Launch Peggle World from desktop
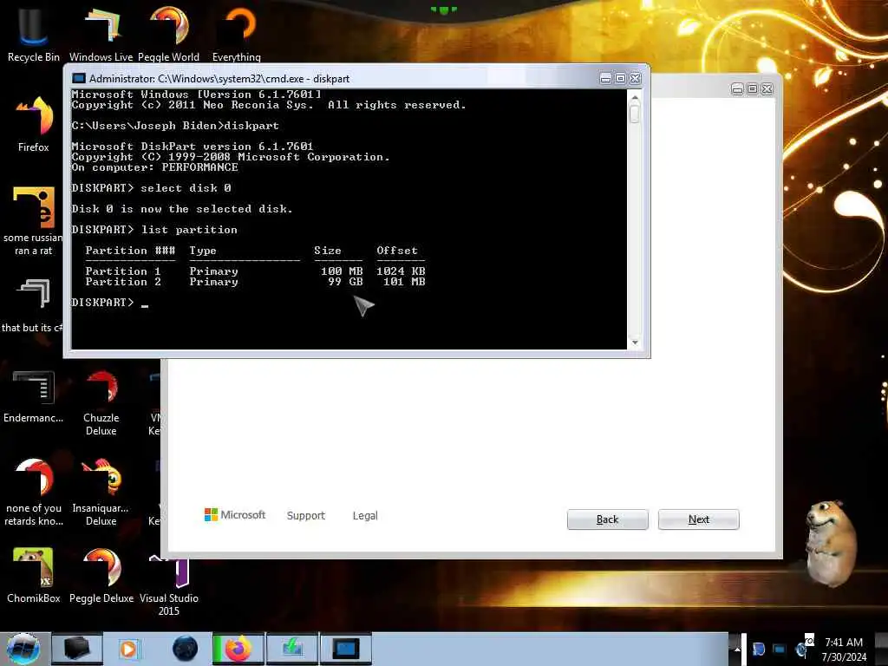 click(169, 33)
